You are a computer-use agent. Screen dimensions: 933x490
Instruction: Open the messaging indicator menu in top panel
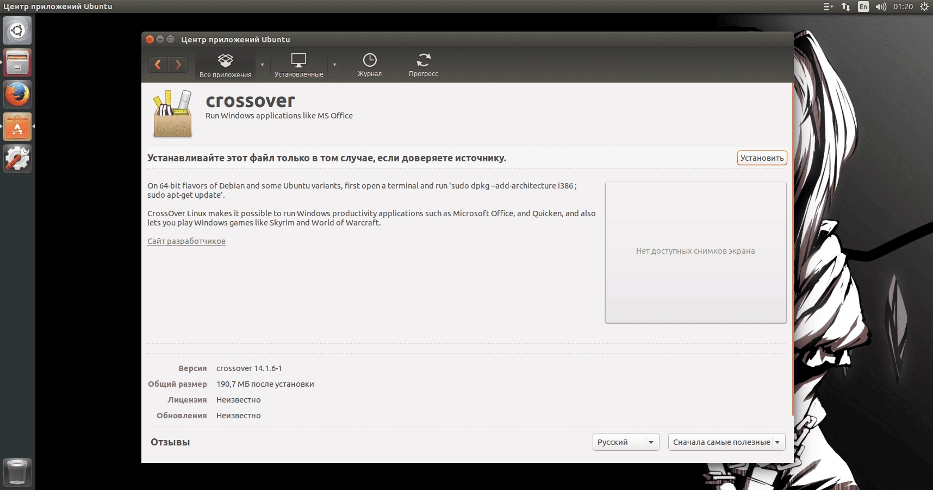828,7
